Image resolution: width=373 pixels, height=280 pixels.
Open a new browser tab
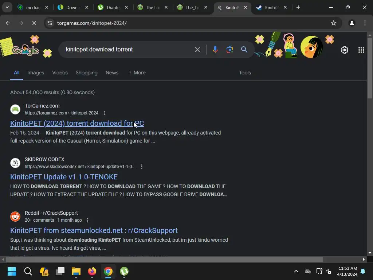(x=298, y=7)
